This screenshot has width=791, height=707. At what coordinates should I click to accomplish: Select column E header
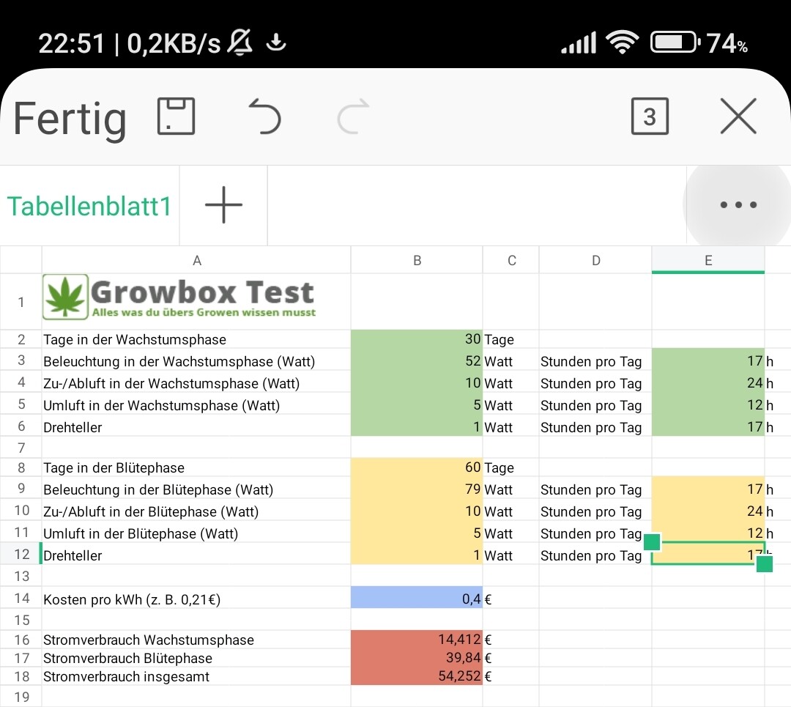708,260
